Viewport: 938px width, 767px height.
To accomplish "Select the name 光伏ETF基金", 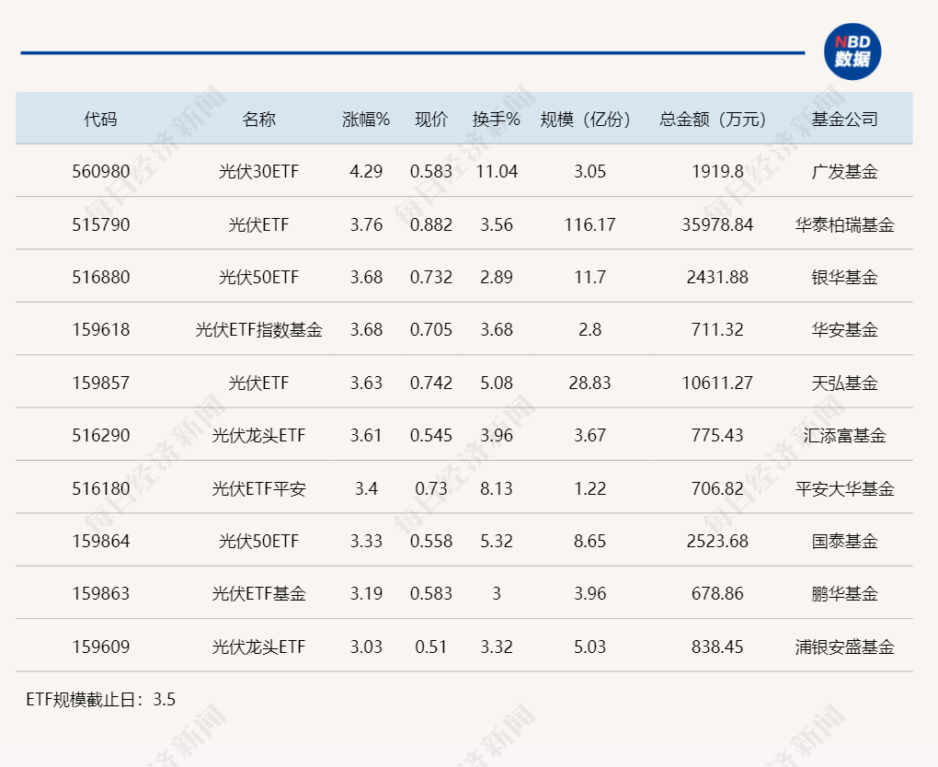I will pyautogui.click(x=258, y=593).
